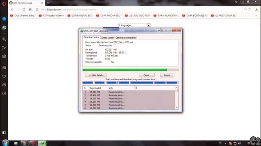Click the 3dpchip.com address bar
The width and height of the screenshot is (261, 146).
pos(140,10)
